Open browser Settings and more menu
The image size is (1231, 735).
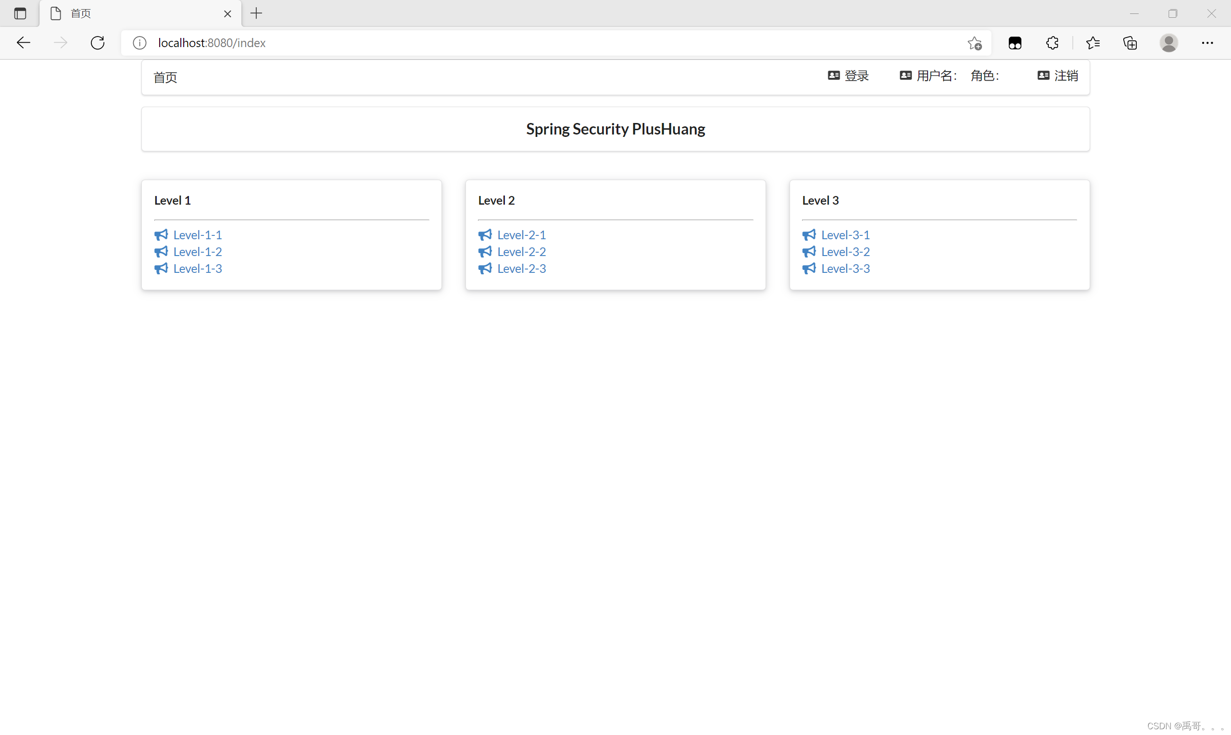[1207, 43]
